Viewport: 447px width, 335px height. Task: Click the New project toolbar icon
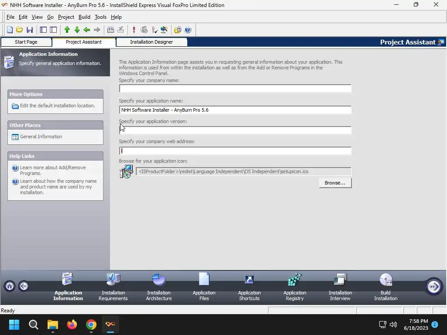tap(10, 30)
